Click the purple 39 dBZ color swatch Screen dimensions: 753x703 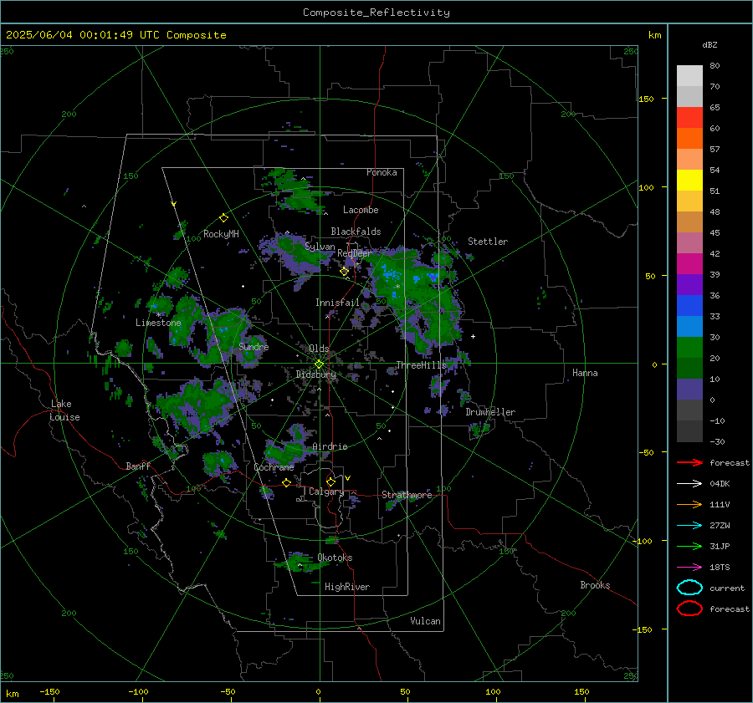pyautogui.click(x=689, y=284)
